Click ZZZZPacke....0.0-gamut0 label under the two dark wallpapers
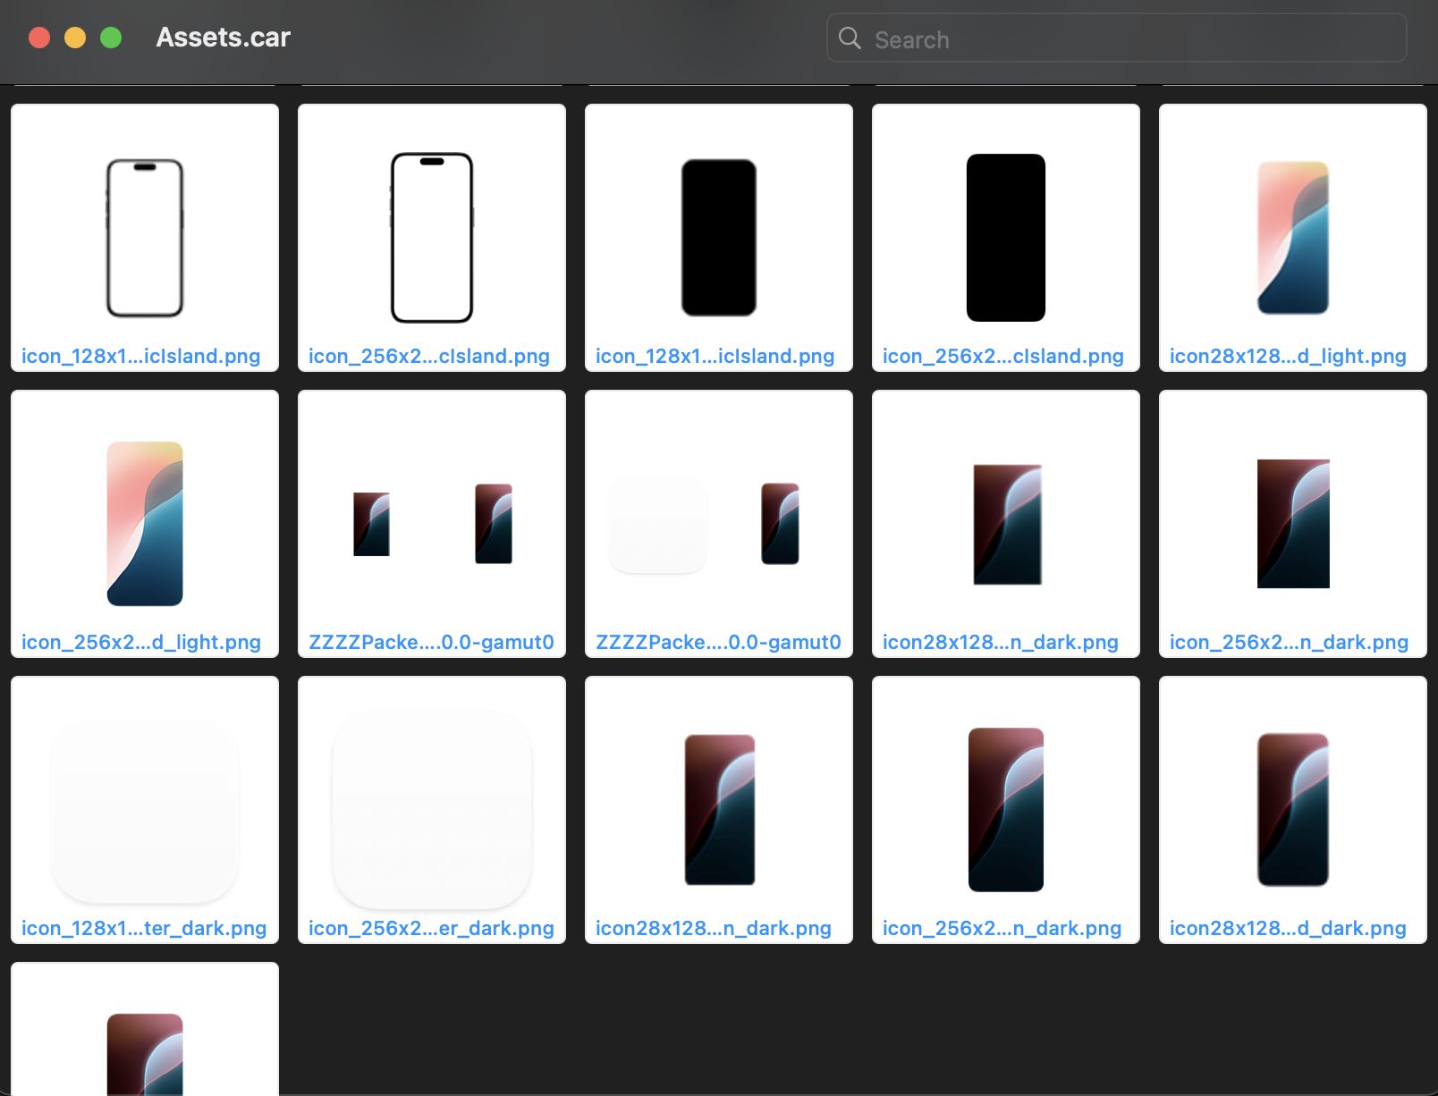Viewport: 1438px width, 1096px height. pos(431,642)
